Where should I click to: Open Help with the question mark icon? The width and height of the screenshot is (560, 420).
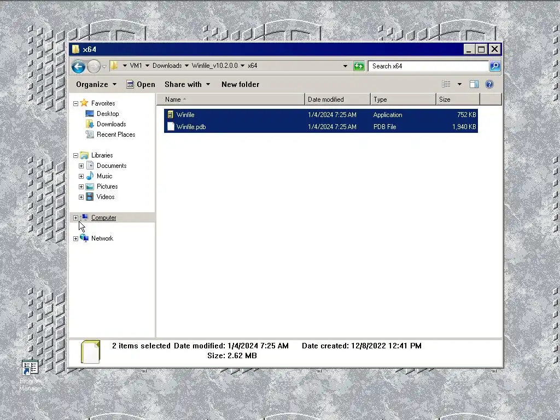point(489,84)
